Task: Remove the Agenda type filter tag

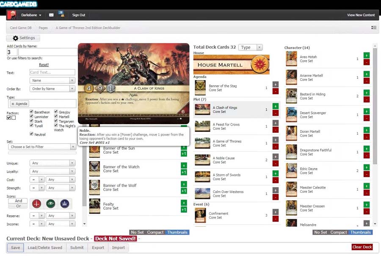Action: pyautogui.click(x=13, y=104)
